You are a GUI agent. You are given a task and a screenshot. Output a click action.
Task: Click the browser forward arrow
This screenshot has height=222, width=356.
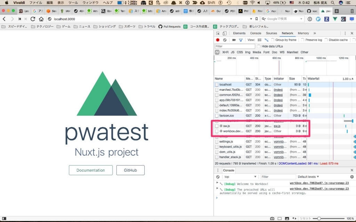click(x=12, y=19)
